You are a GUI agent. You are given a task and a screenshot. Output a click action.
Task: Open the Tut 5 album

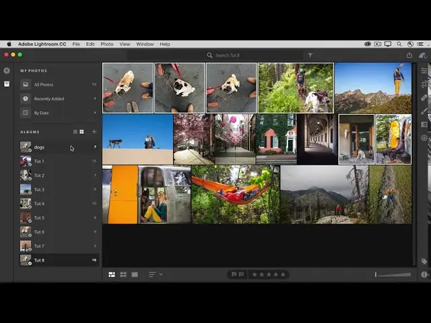point(59,217)
